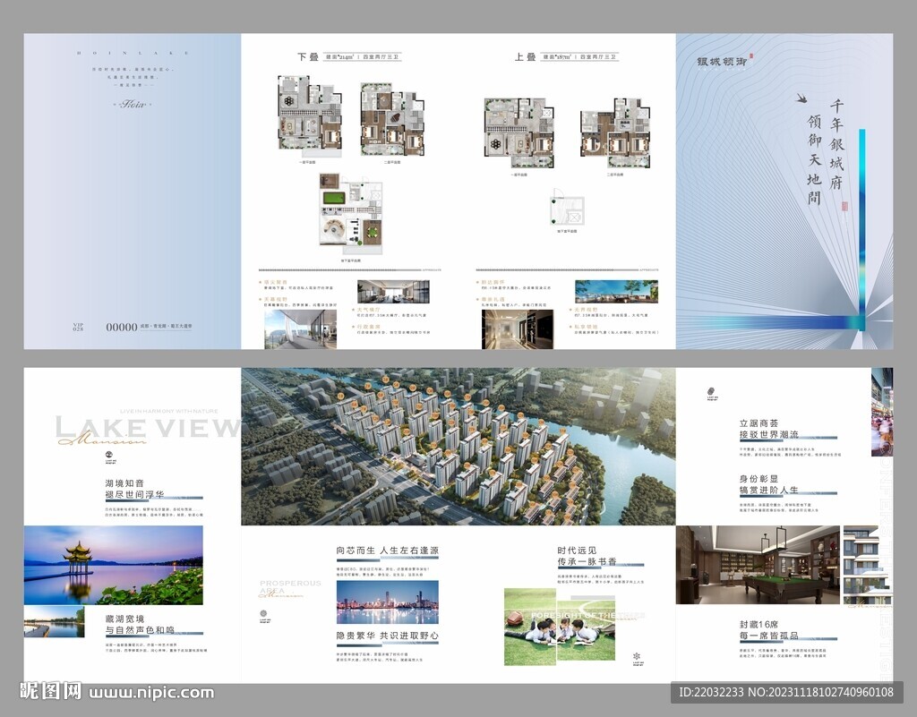Open the aerial community rendering image

pyautogui.click(x=458, y=447)
